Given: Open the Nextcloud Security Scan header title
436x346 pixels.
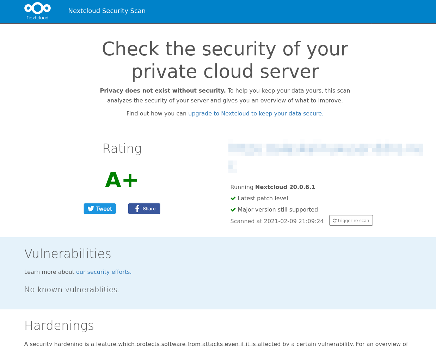Looking at the screenshot, I should tap(107, 11).
